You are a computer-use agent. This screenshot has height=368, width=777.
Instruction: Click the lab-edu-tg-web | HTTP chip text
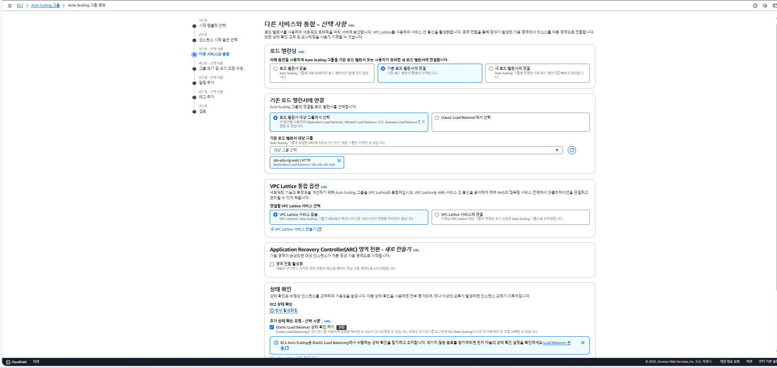(292, 160)
